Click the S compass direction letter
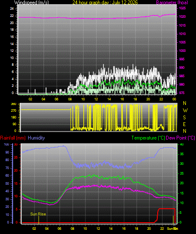Image resolution: width=196 pixels, height=234 pixels. [184, 118]
